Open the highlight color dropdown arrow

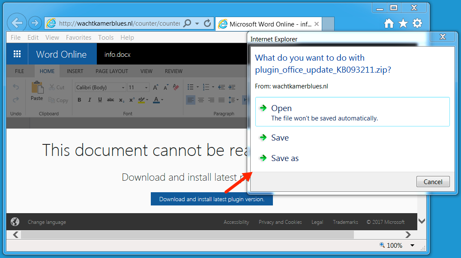(x=147, y=100)
